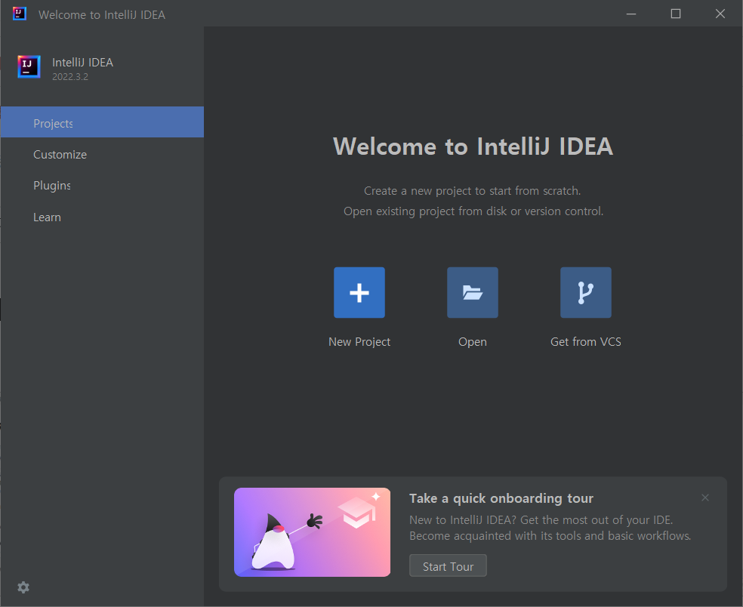Minimize the Welcome window
Viewport: 743px width, 607px height.
click(x=630, y=13)
